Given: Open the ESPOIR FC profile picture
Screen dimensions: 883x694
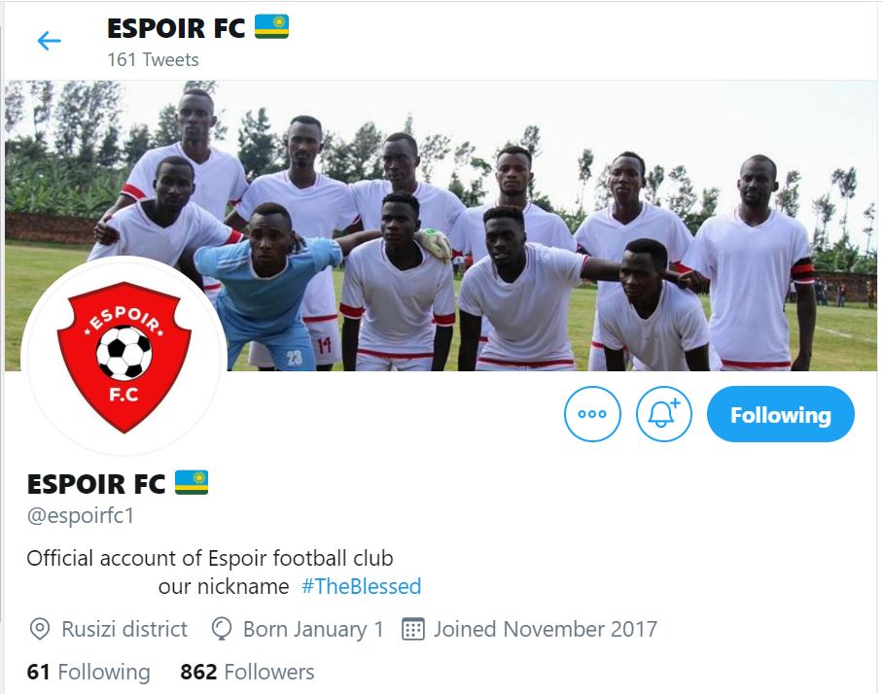Looking at the screenshot, I should click(x=124, y=358).
